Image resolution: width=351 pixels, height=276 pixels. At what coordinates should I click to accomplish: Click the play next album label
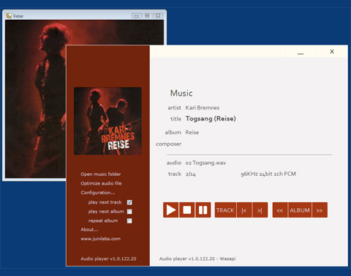(106, 212)
